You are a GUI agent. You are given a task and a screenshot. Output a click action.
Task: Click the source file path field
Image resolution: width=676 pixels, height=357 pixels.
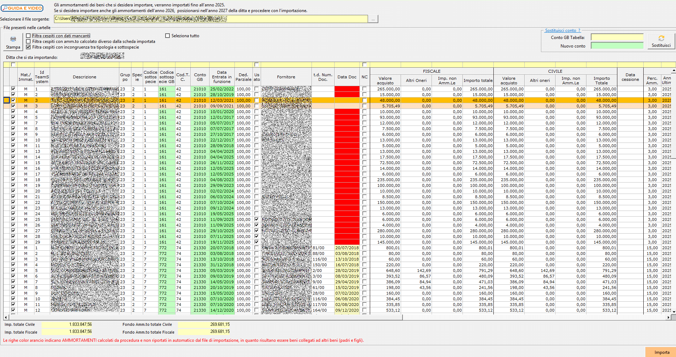[211, 19]
